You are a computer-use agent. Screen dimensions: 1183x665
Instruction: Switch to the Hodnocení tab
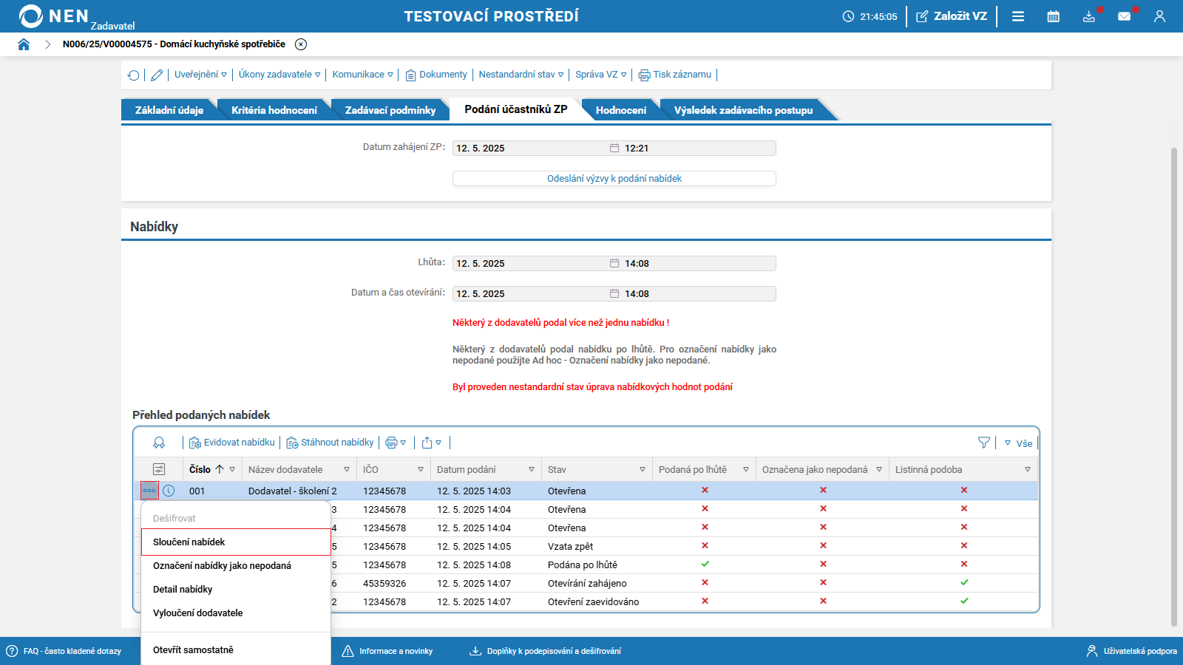pos(620,110)
